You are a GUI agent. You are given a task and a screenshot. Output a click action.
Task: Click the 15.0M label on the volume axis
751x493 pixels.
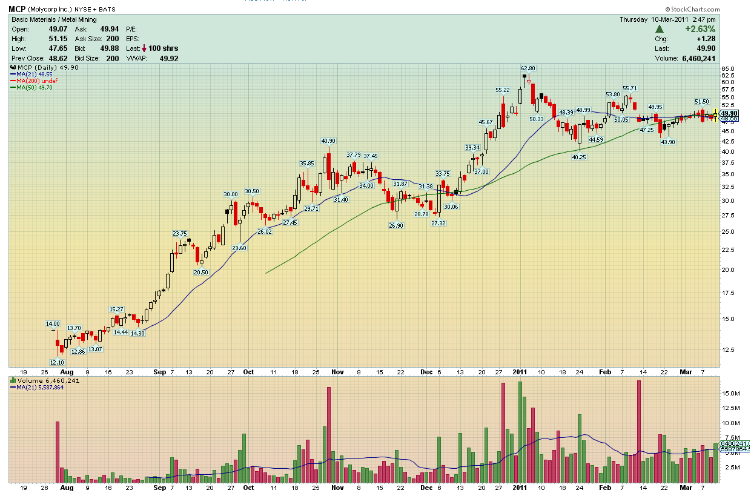point(730,393)
